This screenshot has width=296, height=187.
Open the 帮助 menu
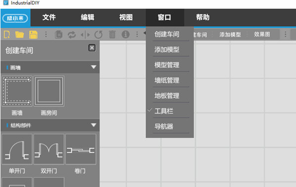pyautogui.click(x=203, y=17)
